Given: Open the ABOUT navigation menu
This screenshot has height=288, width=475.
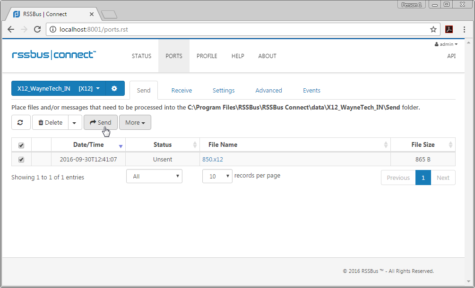Looking at the screenshot, I should click(267, 56).
